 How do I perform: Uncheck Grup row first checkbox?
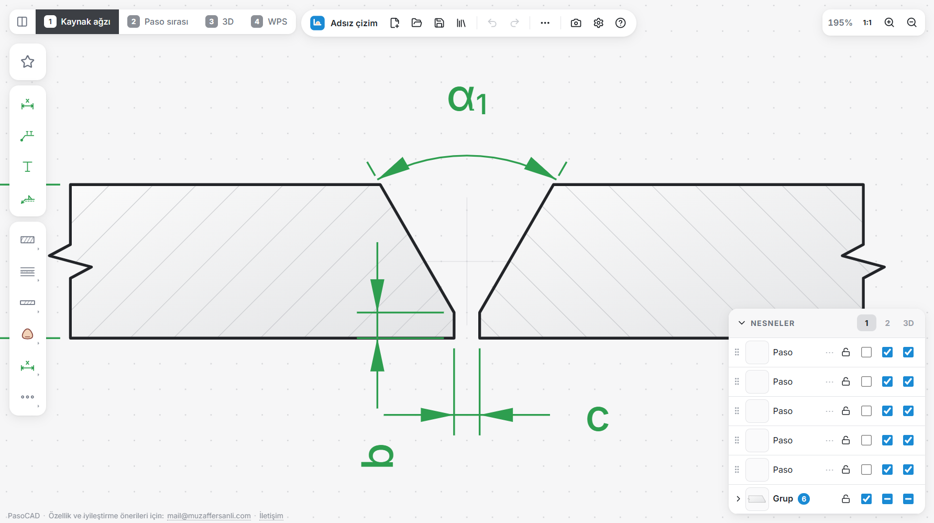[x=866, y=499]
